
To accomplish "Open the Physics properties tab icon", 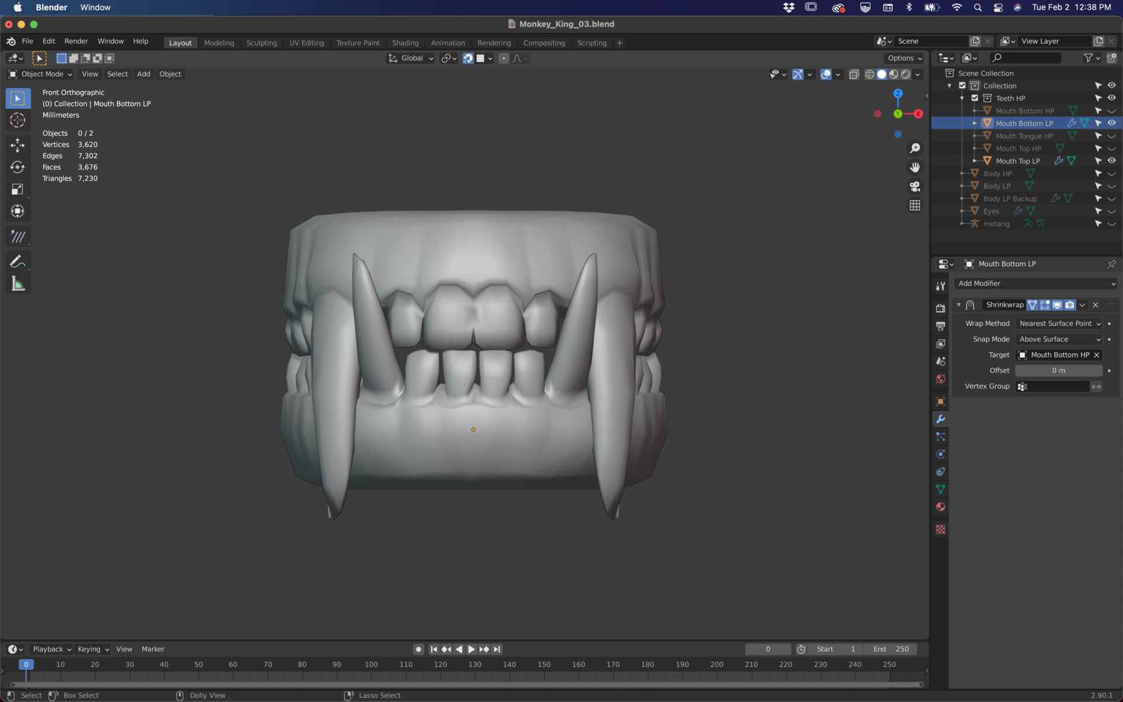I will [941, 455].
